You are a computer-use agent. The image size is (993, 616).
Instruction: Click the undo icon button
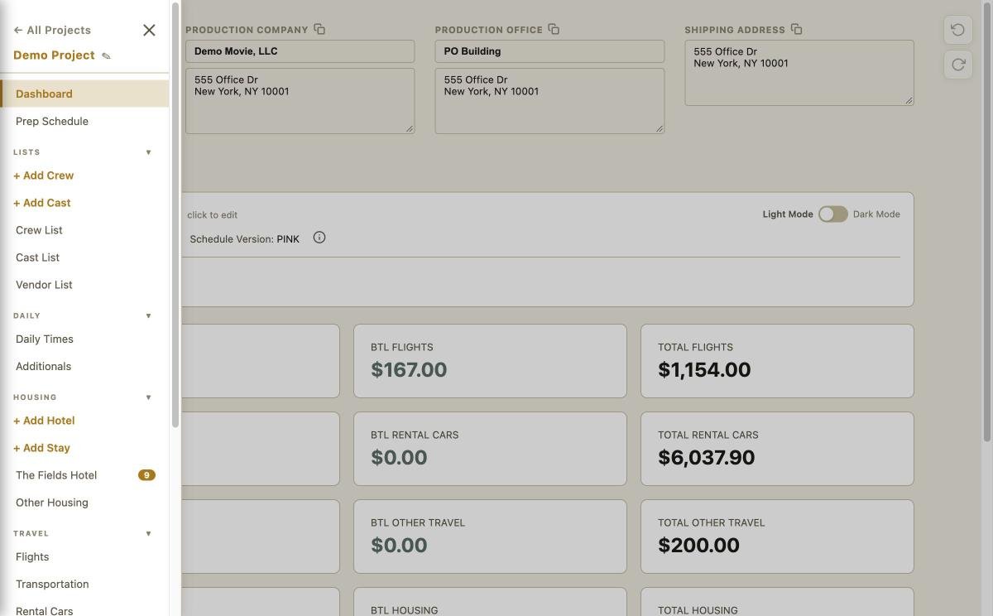tap(957, 30)
